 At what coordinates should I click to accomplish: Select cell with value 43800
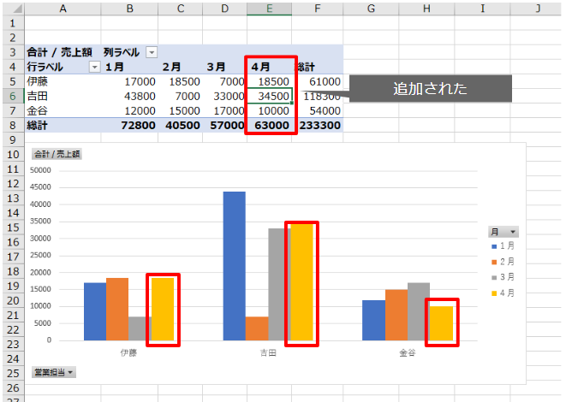(129, 96)
